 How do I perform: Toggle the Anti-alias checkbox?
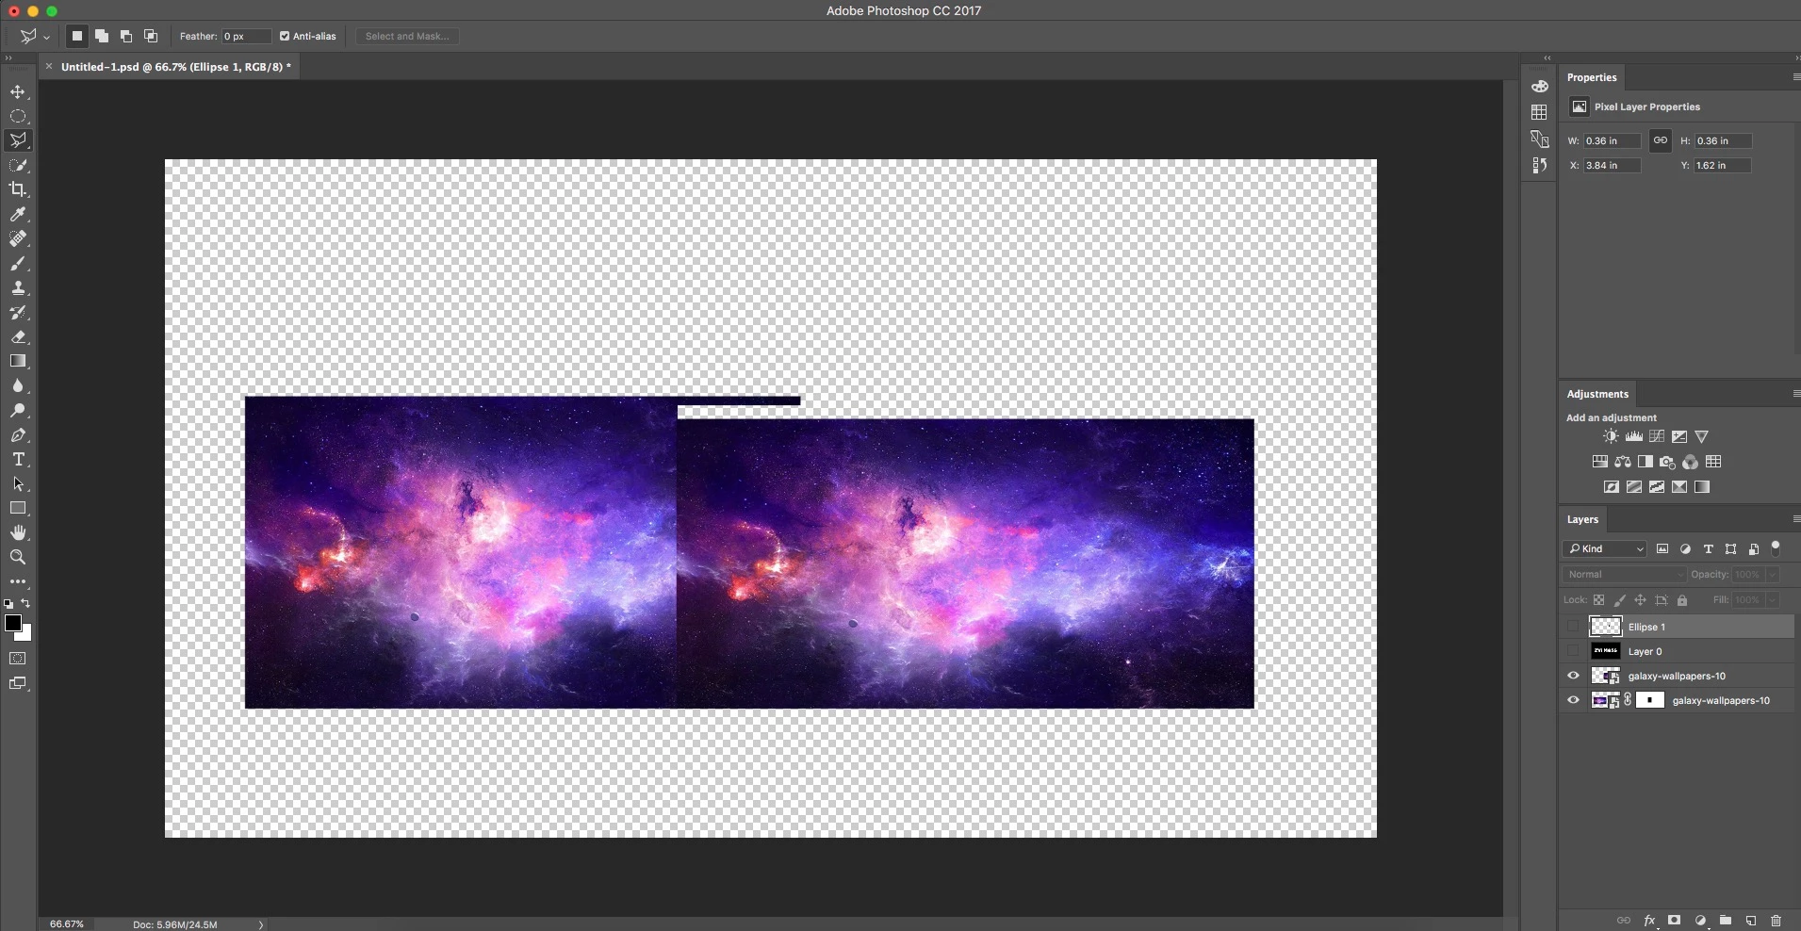click(285, 36)
